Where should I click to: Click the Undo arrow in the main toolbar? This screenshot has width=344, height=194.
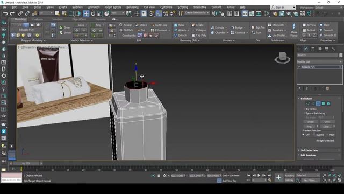coord(5,13)
